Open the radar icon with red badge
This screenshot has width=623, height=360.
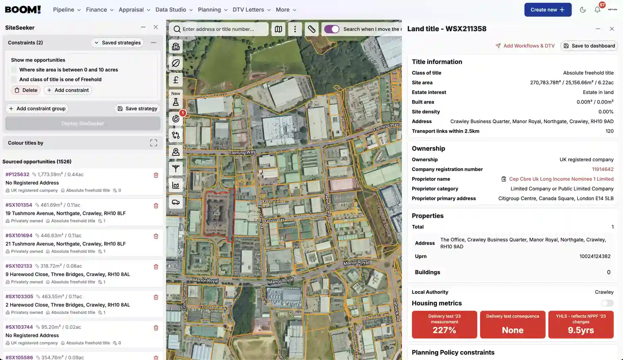tap(176, 119)
